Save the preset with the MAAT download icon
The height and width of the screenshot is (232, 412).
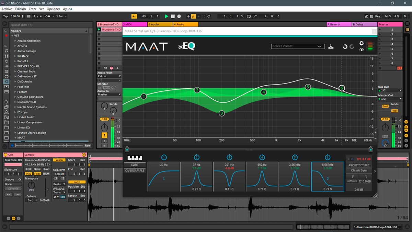pos(331,46)
